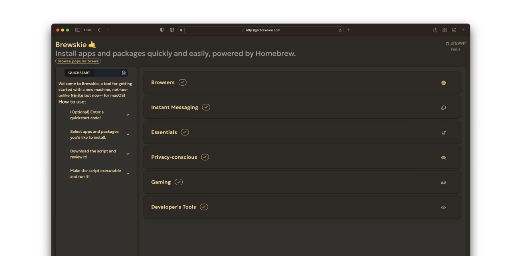Click the chat bubble icon for Instant Messaging

click(x=443, y=108)
